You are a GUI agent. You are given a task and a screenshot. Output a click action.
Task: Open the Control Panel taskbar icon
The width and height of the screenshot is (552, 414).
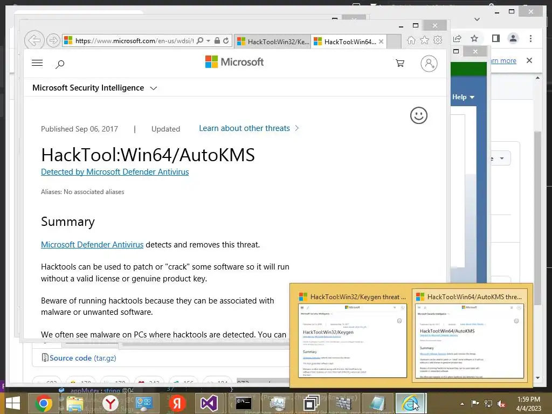[x=143, y=403]
